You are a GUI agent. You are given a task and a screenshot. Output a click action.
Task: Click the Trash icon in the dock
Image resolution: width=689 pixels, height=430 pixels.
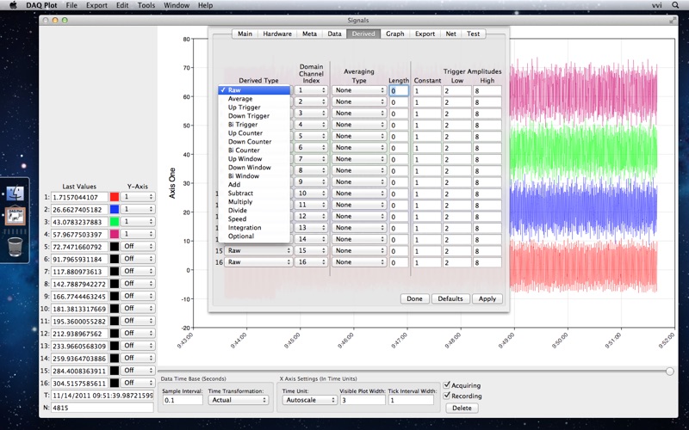[15, 247]
